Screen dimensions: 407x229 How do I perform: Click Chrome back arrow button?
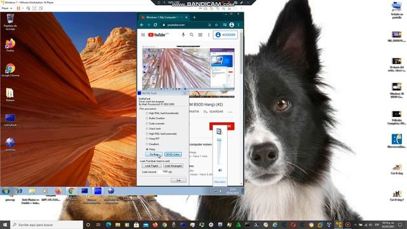142,25
